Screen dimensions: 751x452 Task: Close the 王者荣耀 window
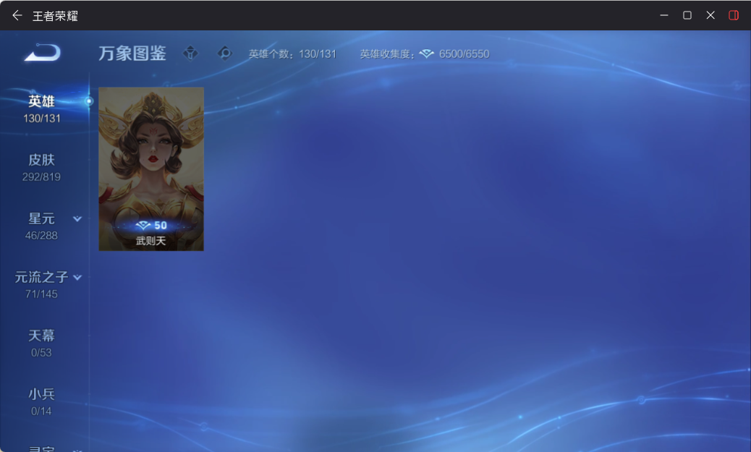(710, 15)
